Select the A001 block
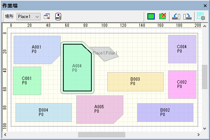The image size is (210, 140). tap(36, 49)
